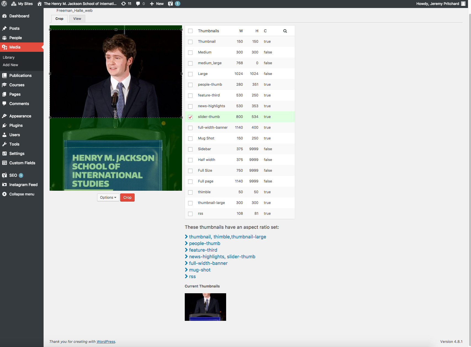The width and height of the screenshot is (471, 347).
Task: Click the thumbnails search magnifier icon
Action: 285,31
